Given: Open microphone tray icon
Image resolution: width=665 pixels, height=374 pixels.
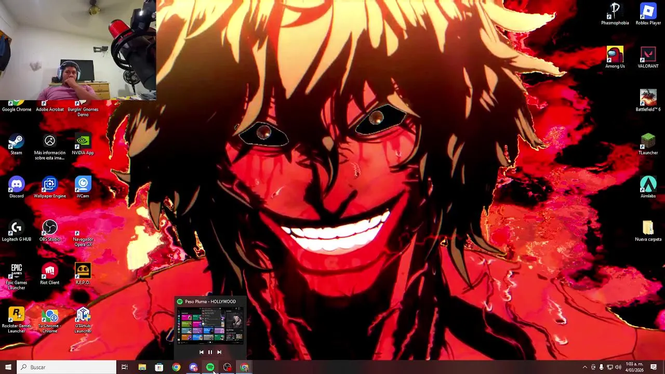Looking at the screenshot, I should coord(601,367).
